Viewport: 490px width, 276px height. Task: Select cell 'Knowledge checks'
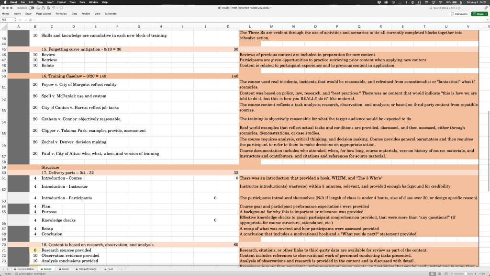coord(58,220)
